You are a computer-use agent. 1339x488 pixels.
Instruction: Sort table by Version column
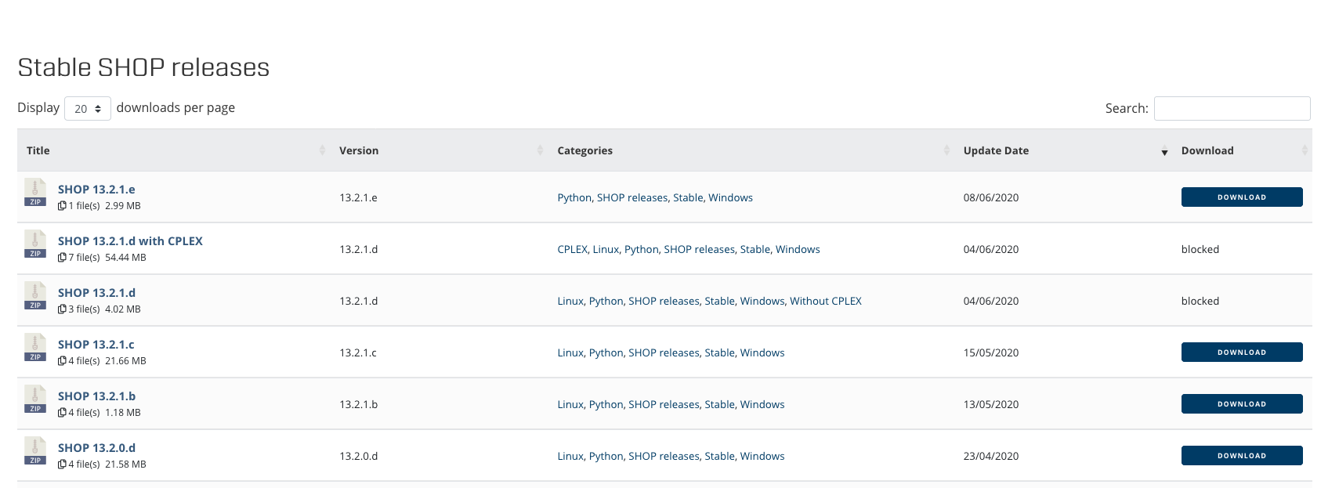(440, 150)
